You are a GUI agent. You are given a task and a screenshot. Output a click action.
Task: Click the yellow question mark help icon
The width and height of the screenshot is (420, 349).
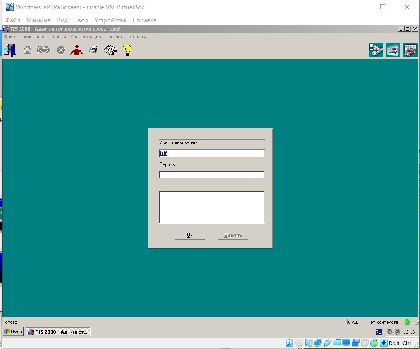point(127,50)
